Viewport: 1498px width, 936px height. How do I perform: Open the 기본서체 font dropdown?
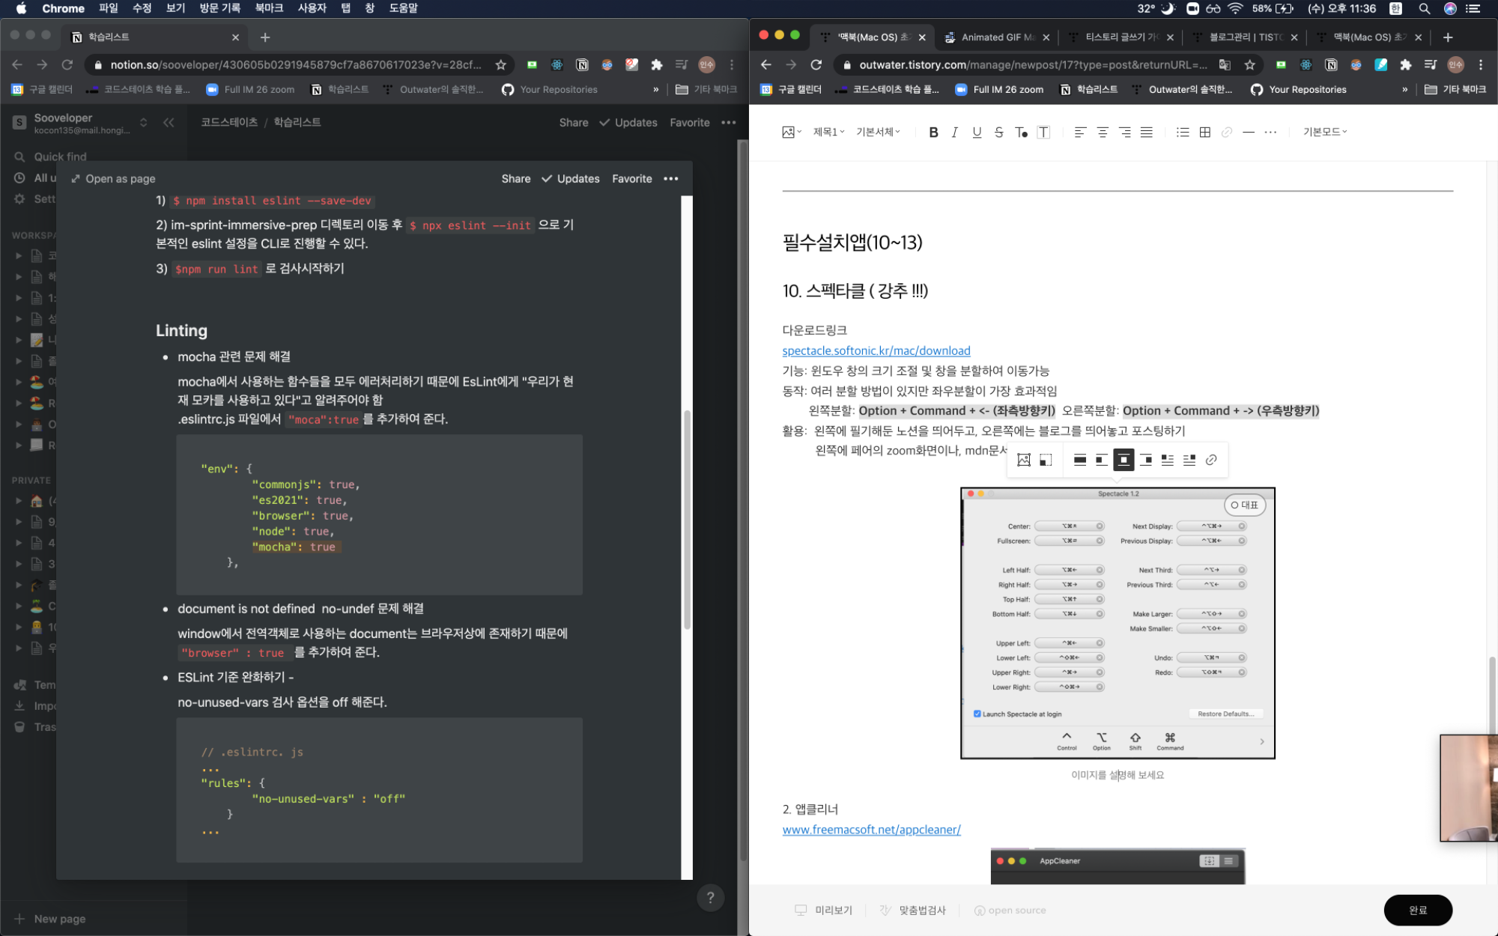(x=878, y=132)
